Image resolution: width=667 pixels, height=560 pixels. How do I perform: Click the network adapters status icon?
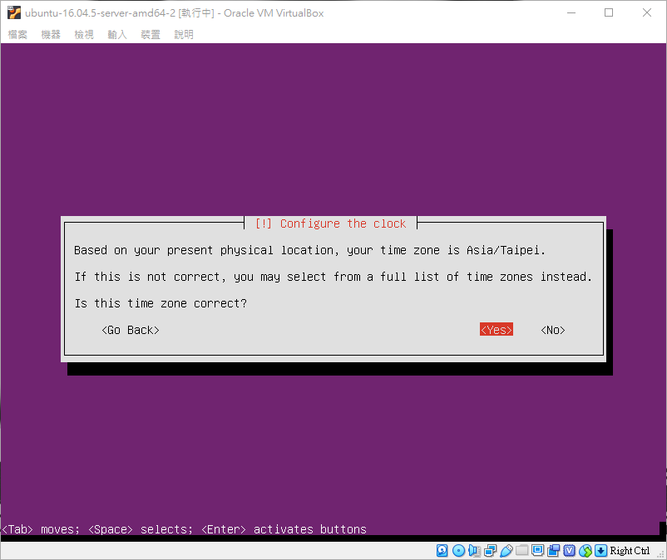pos(490,551)
